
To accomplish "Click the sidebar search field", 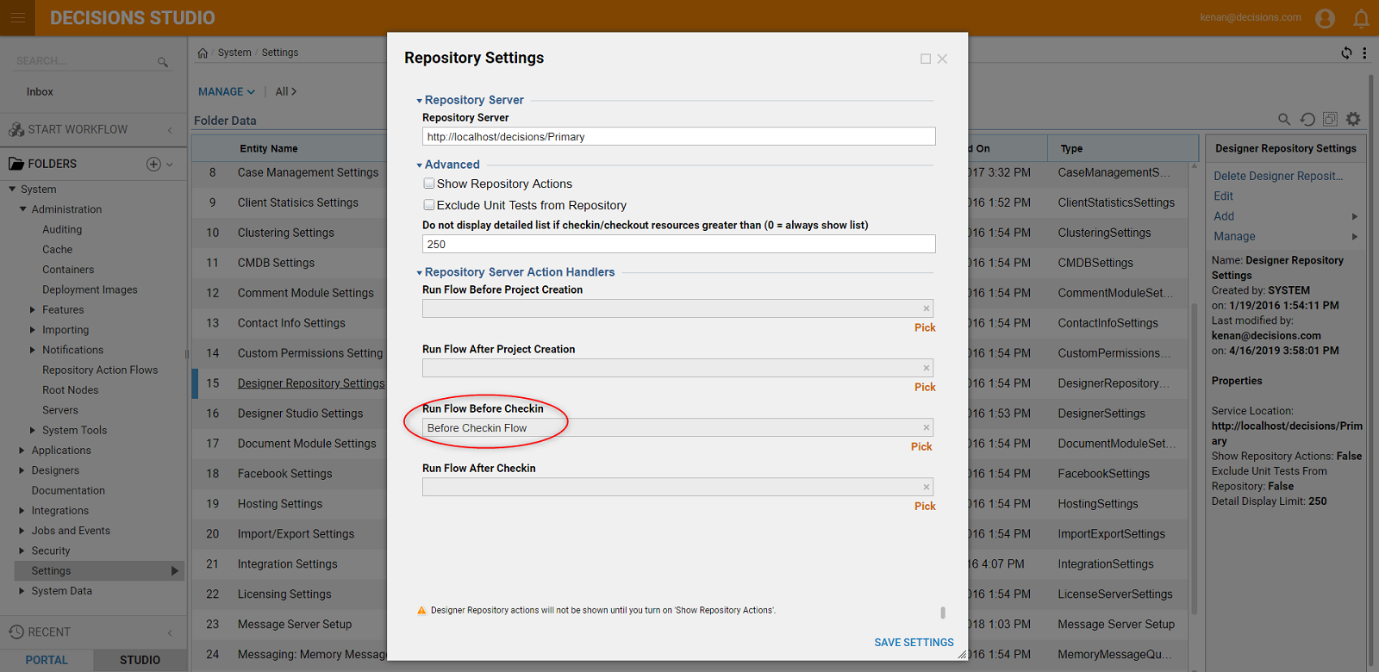I will click(84, 61).
